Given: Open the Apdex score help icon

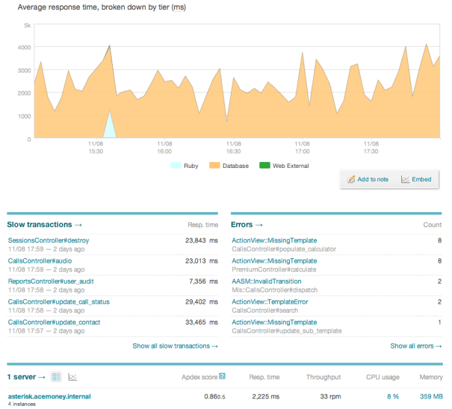Looking at the screenshot, I should click(x=222, y=377).
